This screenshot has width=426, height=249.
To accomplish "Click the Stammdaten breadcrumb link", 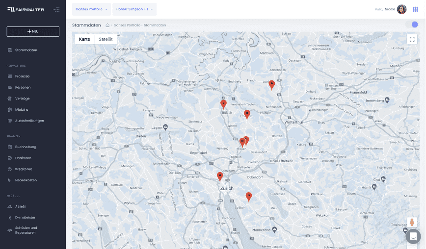I will pyautogui.click(x=155, y=25).
